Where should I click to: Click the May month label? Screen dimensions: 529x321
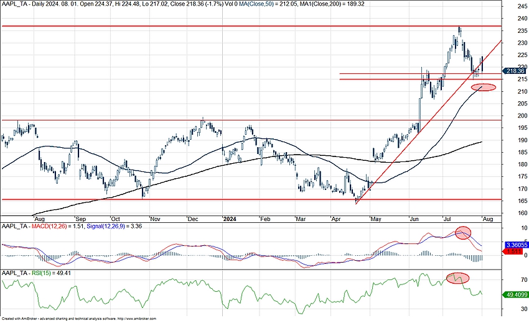point(376,219)
